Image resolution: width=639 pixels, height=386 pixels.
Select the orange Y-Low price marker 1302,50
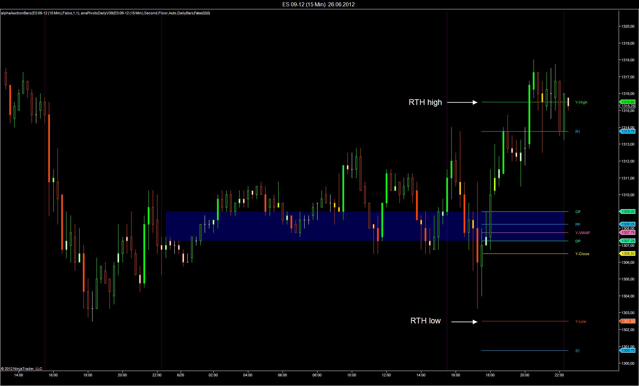tap(628, 321)
